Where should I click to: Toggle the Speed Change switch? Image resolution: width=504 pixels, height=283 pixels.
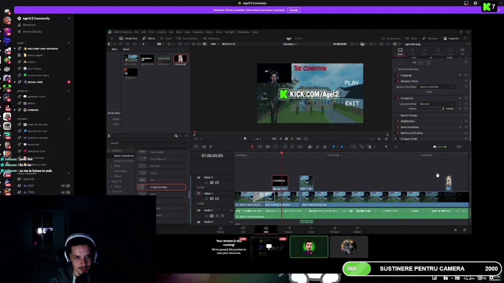[397, 116]
